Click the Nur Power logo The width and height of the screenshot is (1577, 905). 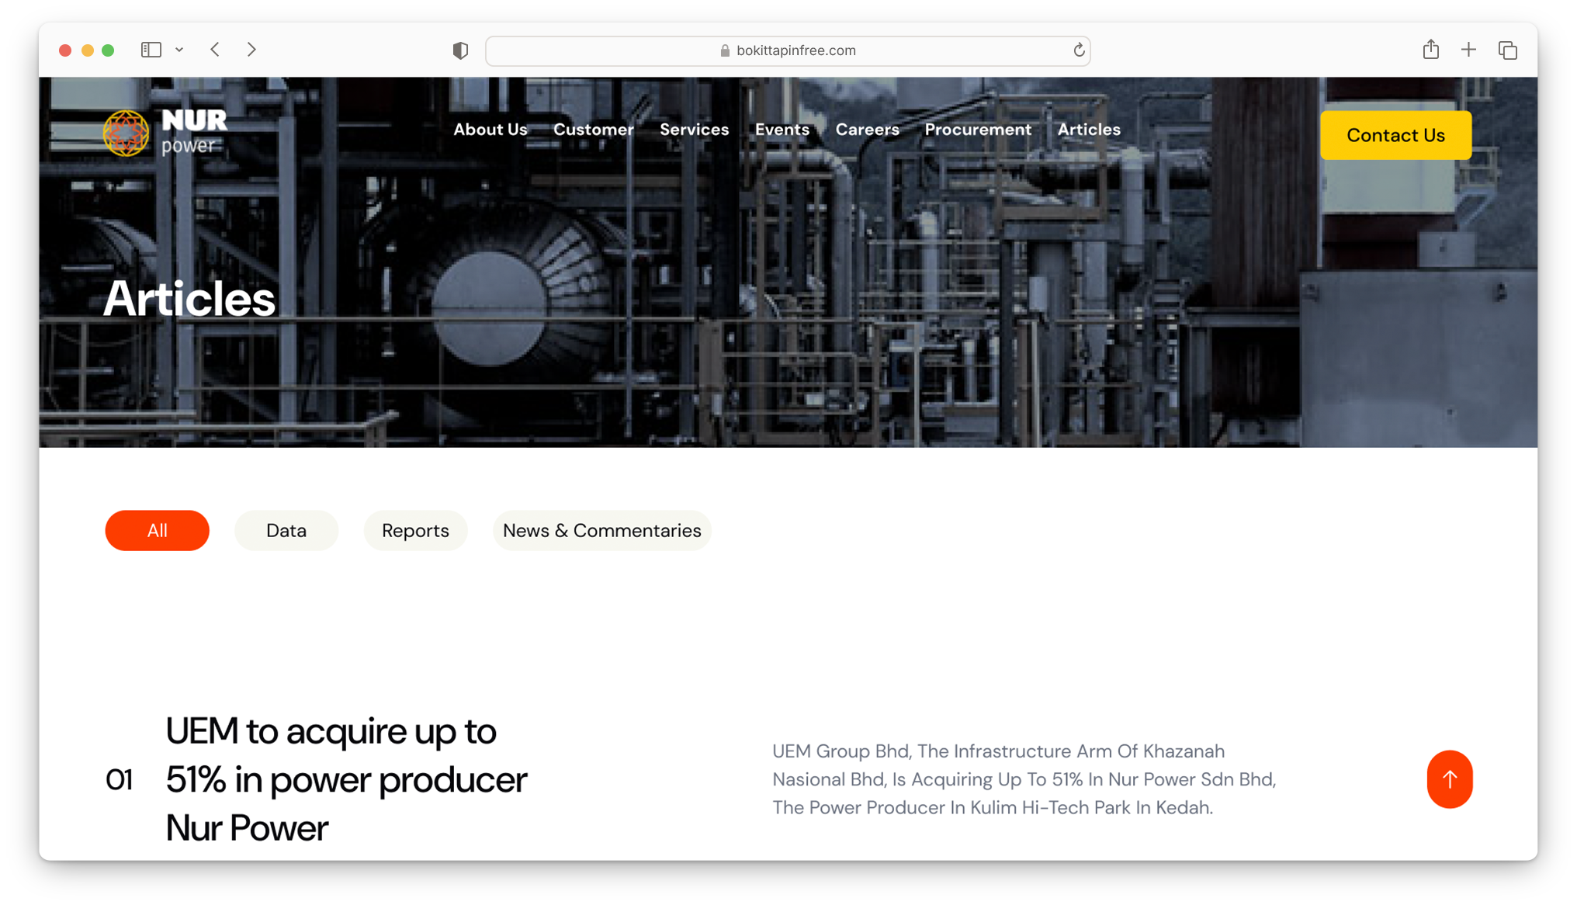point(165,133)
